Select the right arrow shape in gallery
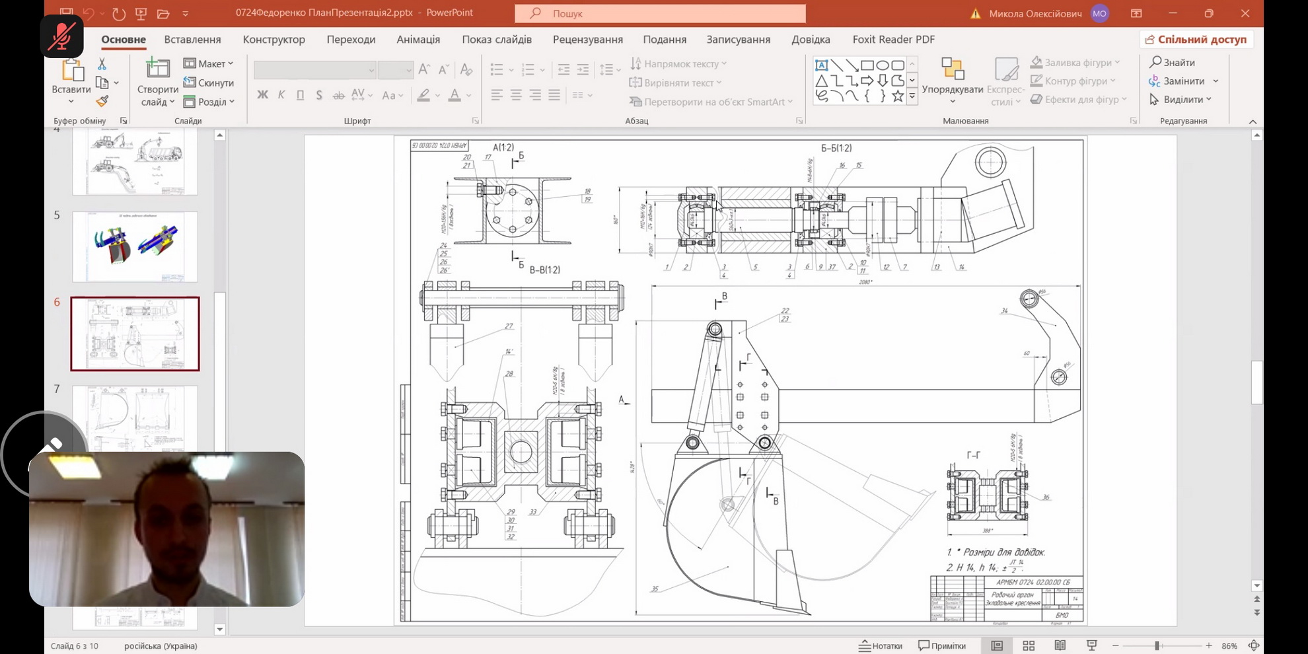The width and height of the screenshot is (1308, 654). click(867, 81)
